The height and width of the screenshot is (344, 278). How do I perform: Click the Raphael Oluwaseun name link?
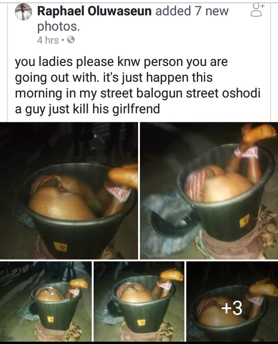(x=95, y=11)
